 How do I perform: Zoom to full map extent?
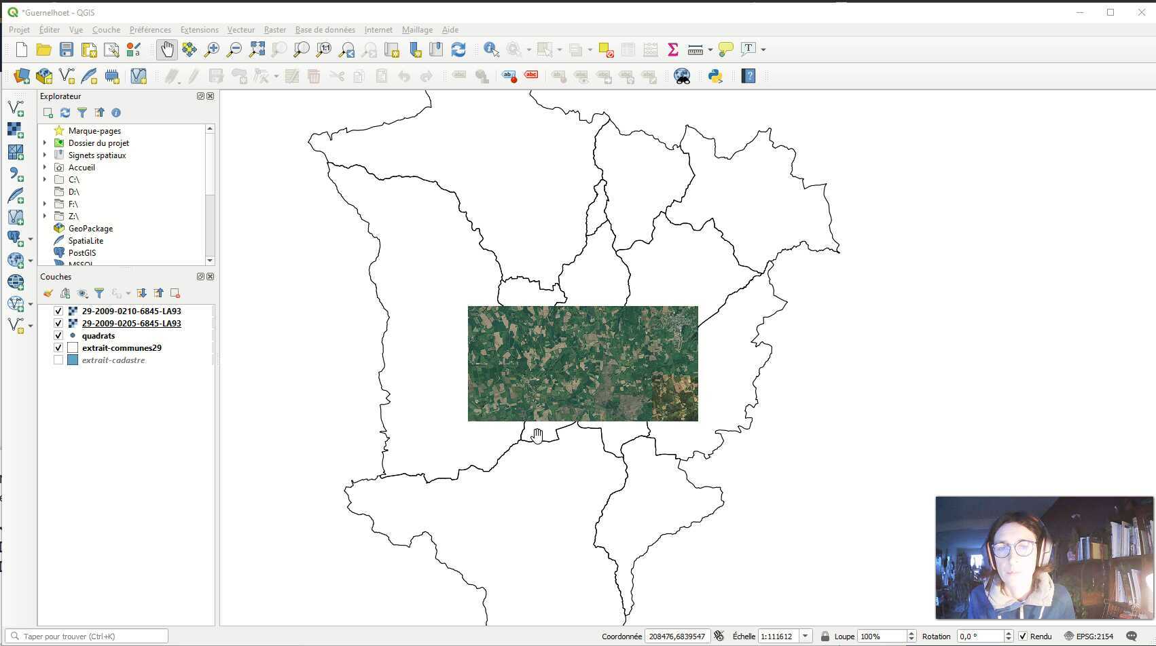pos(257,49)
